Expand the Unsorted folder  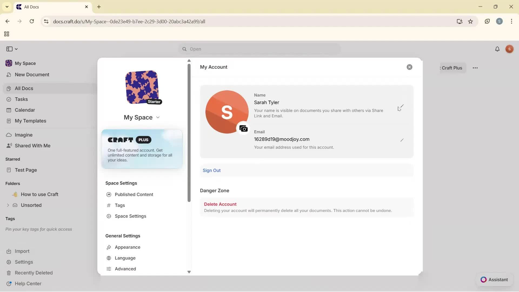click(x=8, y=205)
